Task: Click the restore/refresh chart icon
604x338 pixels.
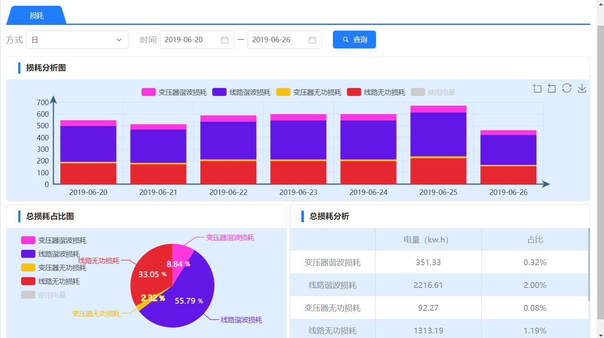Action: point(567,88)
